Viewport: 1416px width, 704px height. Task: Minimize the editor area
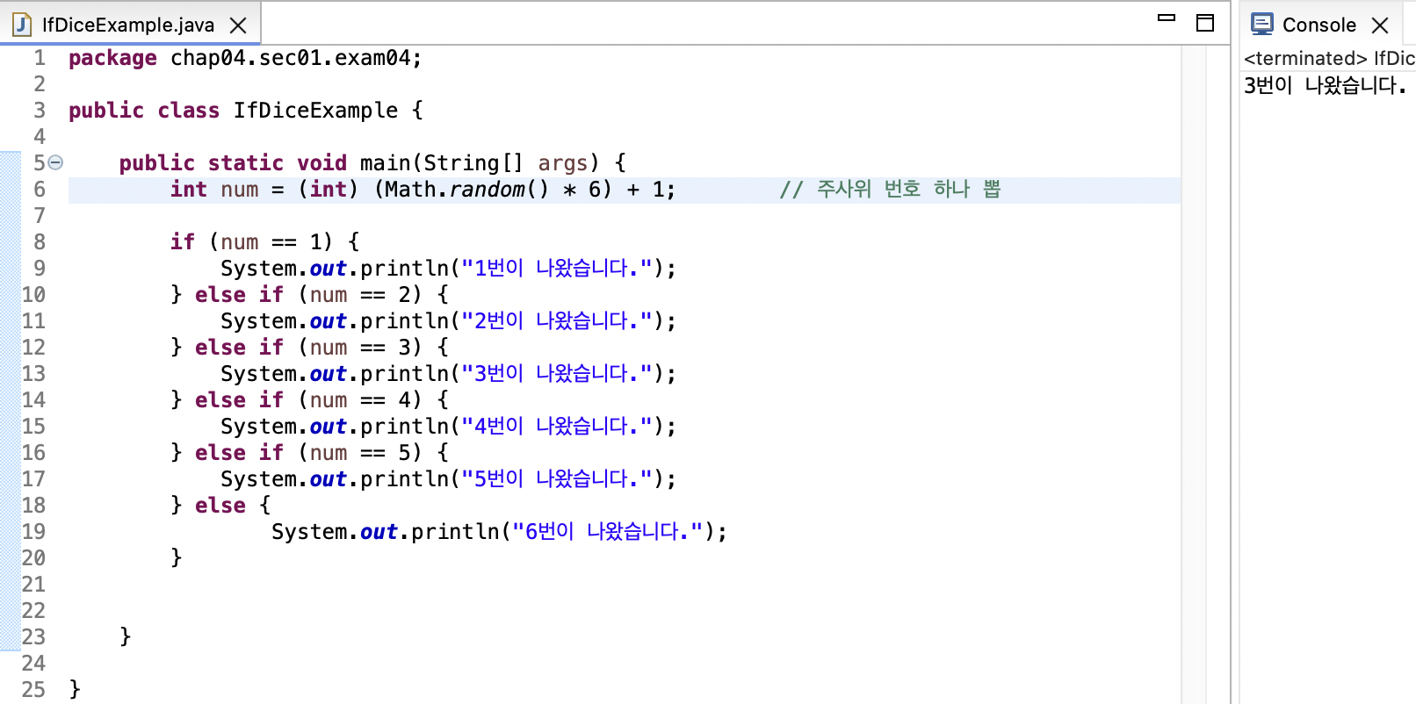click(x=1167, y=18)
